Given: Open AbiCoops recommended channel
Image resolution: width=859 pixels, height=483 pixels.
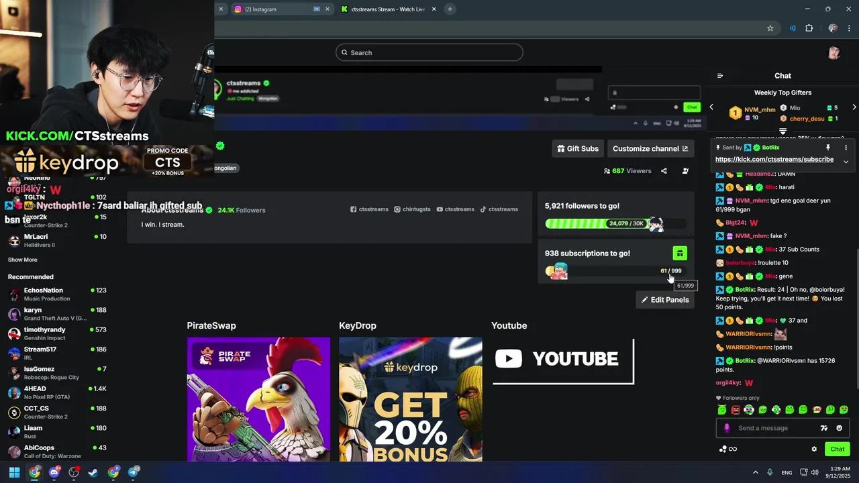Looking at the screenshot, I should (57, 451).
